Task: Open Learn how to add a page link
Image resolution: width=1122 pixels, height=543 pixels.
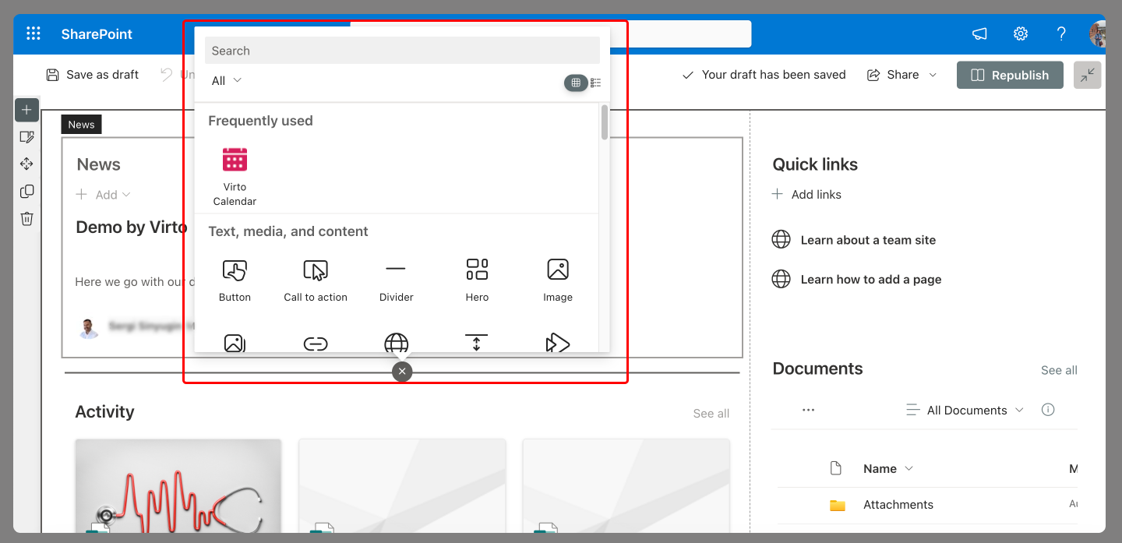Action: coord(871,279)
